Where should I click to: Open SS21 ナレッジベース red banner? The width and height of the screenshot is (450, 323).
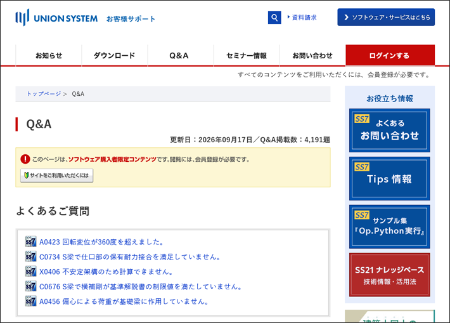(x=390, y=275)
